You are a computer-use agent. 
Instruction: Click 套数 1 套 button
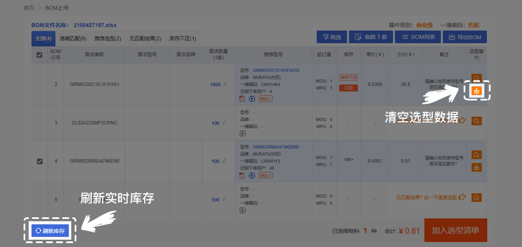click(371, 37)
